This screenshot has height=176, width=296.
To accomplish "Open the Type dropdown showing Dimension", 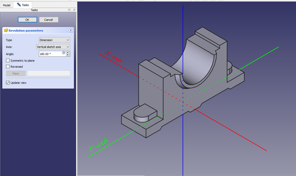I will (54, 40).
